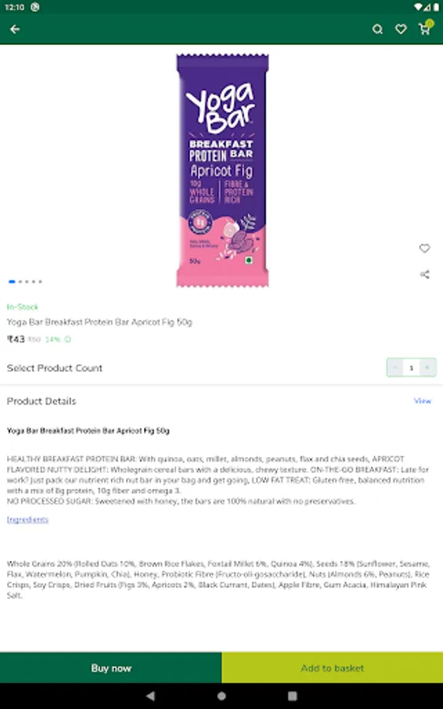Select the last image carousel dot
Image resolution: width=443 pixels, height=709 pixels.
[x=40, y=282]
